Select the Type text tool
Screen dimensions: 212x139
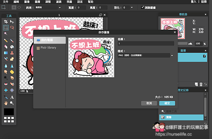click(12, 97)
